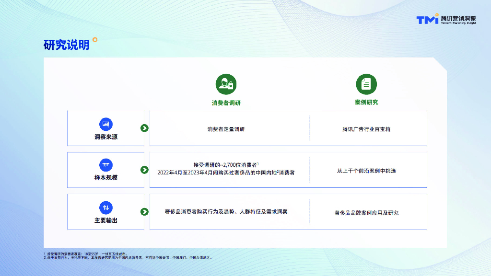Click the green arrow beside 洞察来源
This screenshot has width=491, height=276.
click(x=144, y=128)
